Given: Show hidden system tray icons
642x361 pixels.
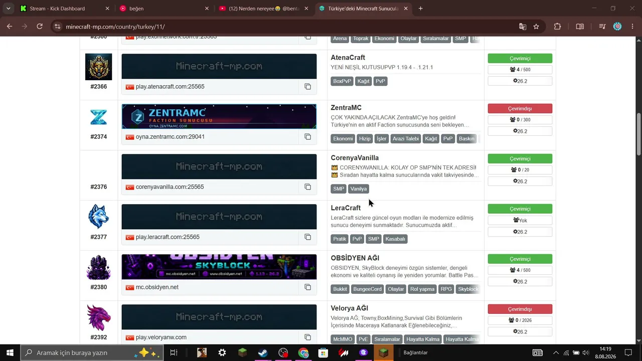Looking at the screenshot, I should tap(556, 352).
